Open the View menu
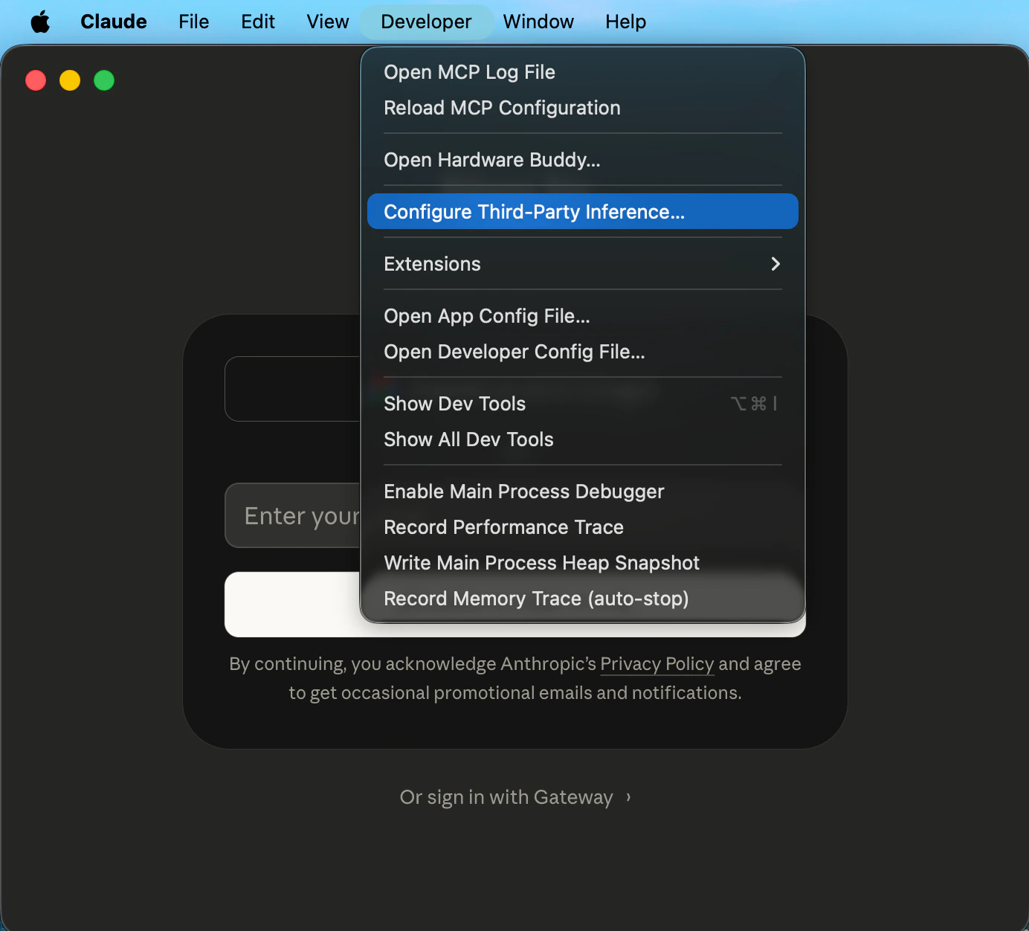1029x931 pixels. point(328,22)
